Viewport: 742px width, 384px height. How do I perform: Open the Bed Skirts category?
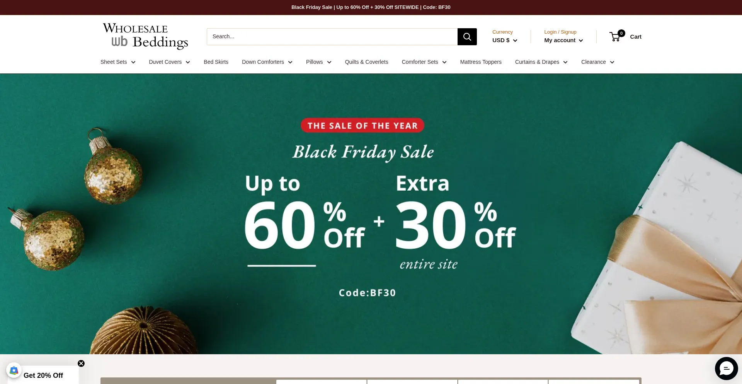click(x=216, y=62)
